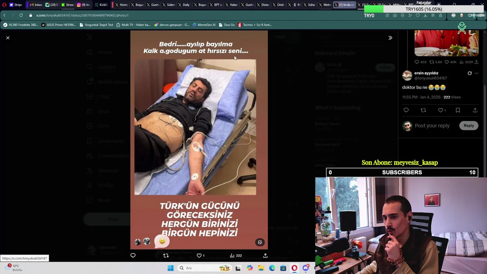Open @tonyukuk034167 handle link
The width and height of the screenshot is (487, 274).
(x=431, y=78)
